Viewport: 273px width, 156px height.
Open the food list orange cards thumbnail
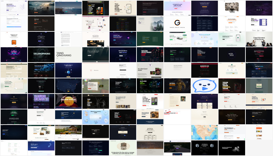coord(259,132)
